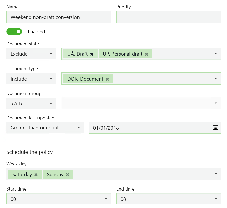Open the End time dropdown

click(x=168, y=199)
